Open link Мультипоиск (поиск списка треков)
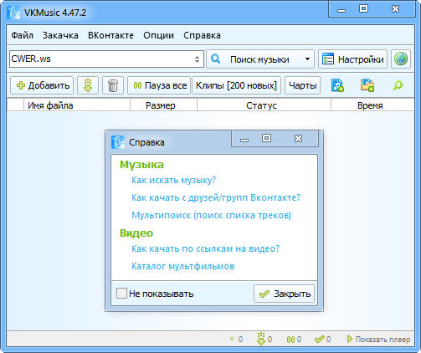Image resolution: width=421 pixels, height=353 pixels. pos(211,215)
